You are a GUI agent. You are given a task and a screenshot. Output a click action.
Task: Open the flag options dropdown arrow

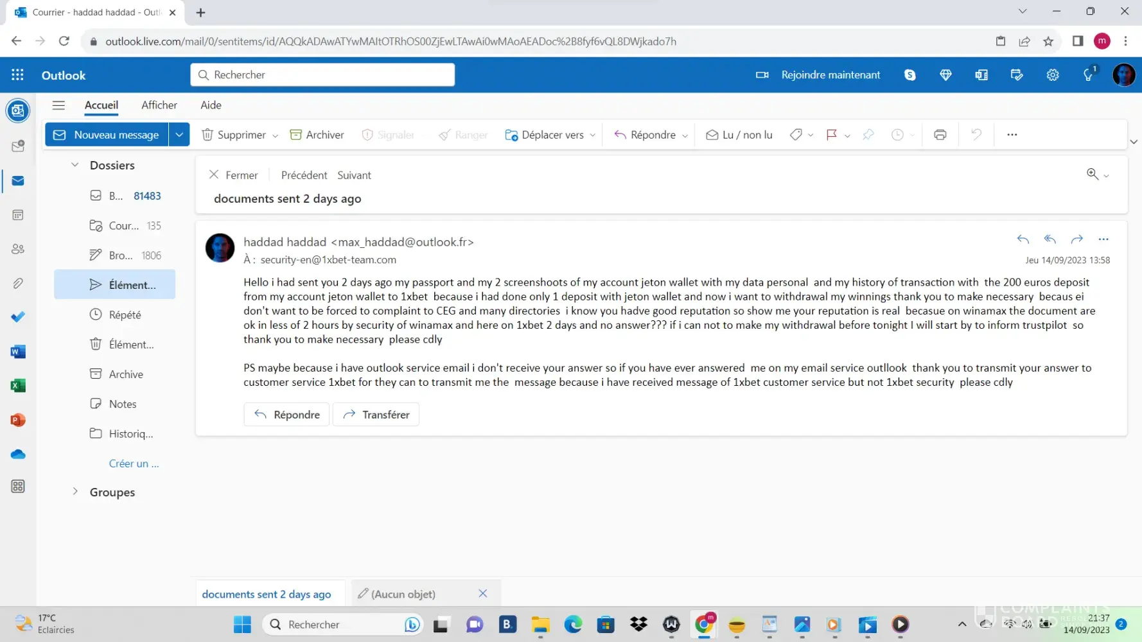coord(847,135)
